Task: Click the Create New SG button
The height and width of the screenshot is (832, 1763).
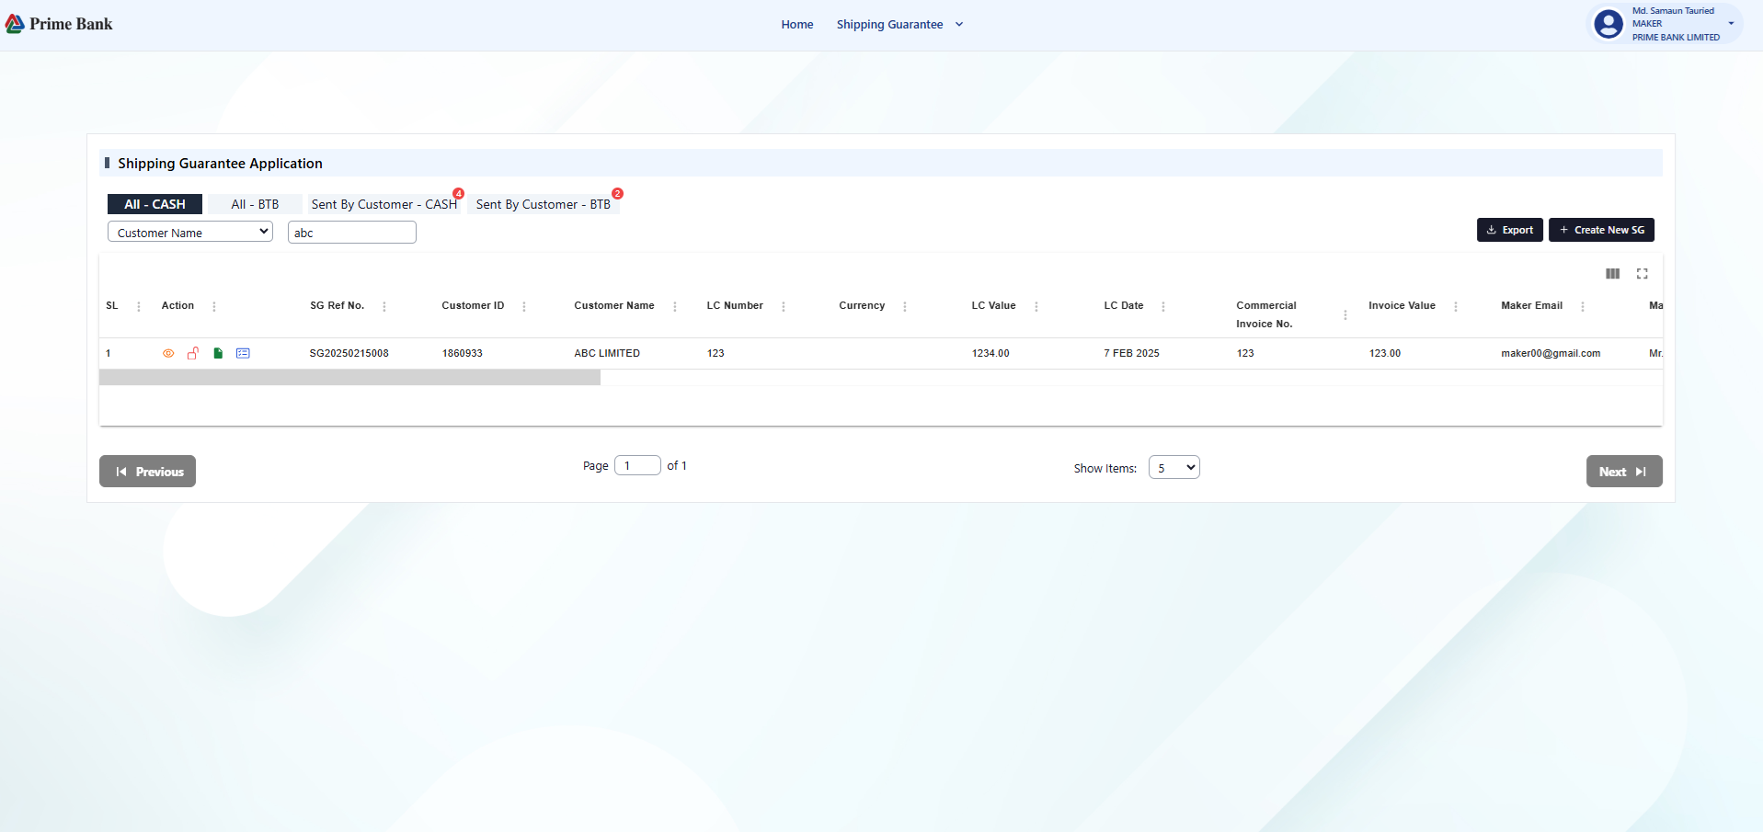Action: pyautogui.click(x=1601, y=230)
